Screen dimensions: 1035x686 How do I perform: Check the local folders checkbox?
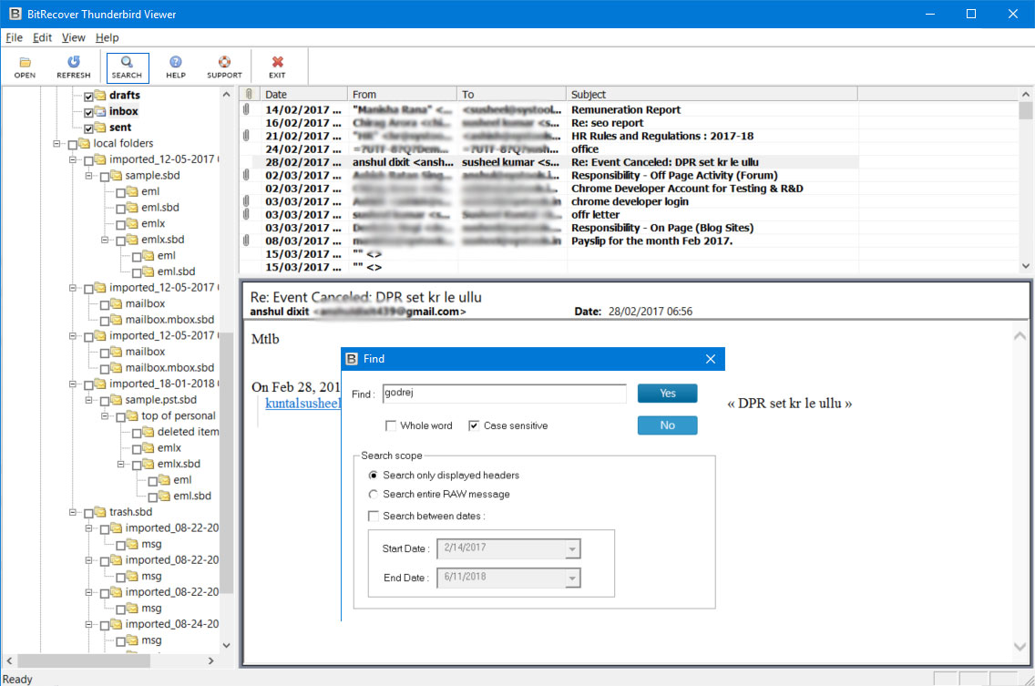click(x=73, y=145)
